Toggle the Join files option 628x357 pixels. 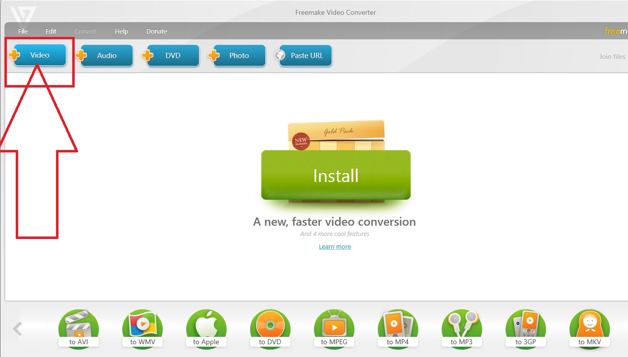point(612,57)
